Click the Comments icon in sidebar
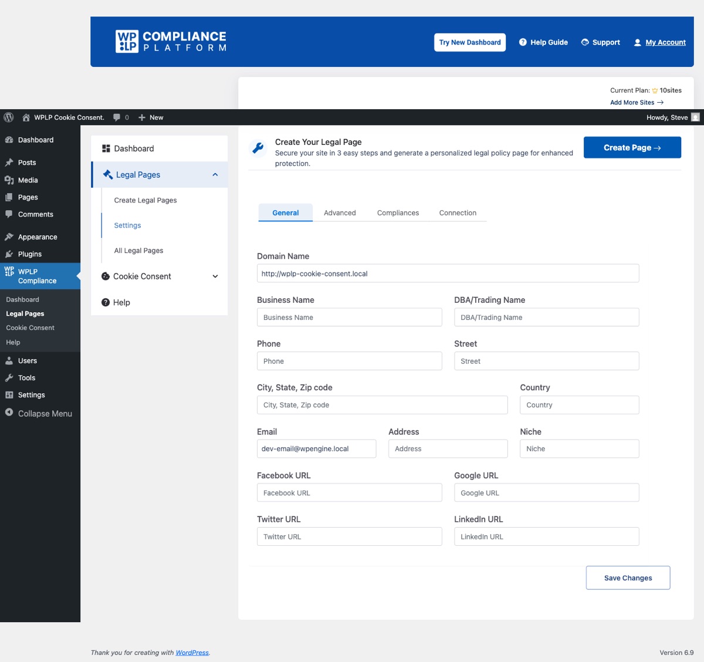 point(9,214)
